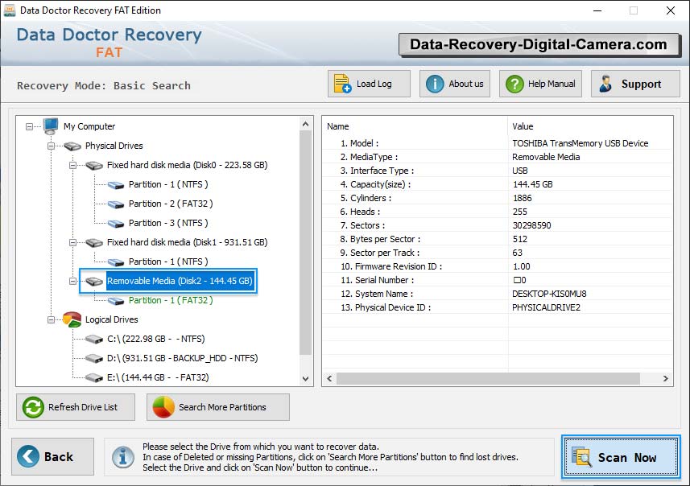The height and width of the screenshot is (486, 690).
Task: Click the Support person icon
Action: pyautogui.click(x=605, y=84)
